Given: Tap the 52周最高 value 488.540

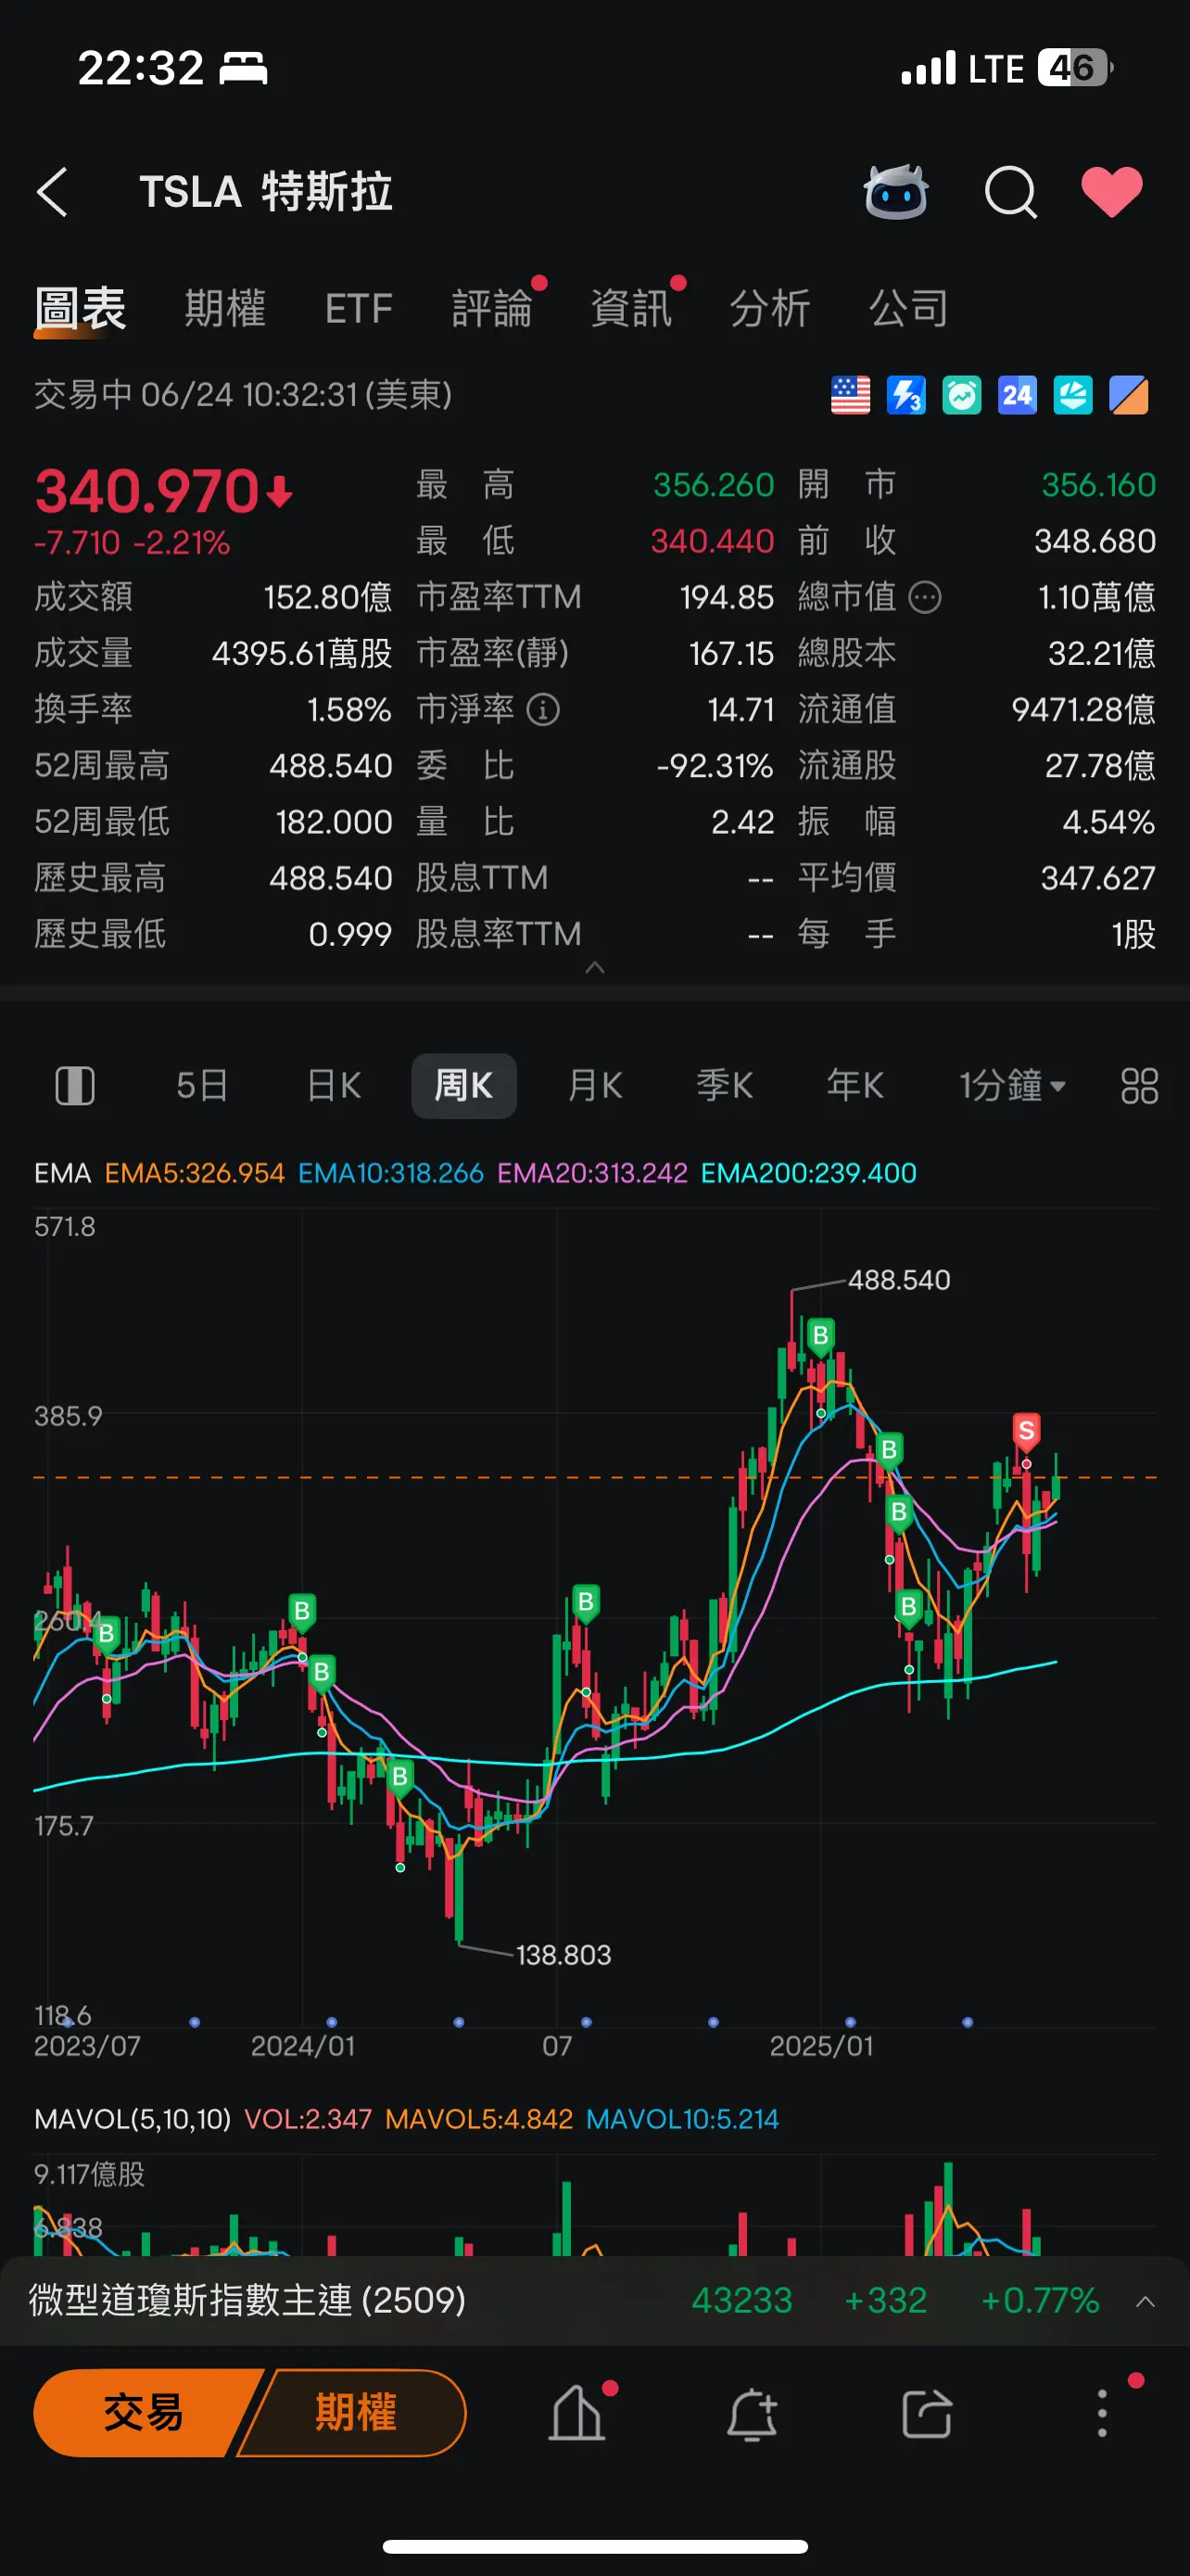Looking at the screenshot, I should (331, 766).
